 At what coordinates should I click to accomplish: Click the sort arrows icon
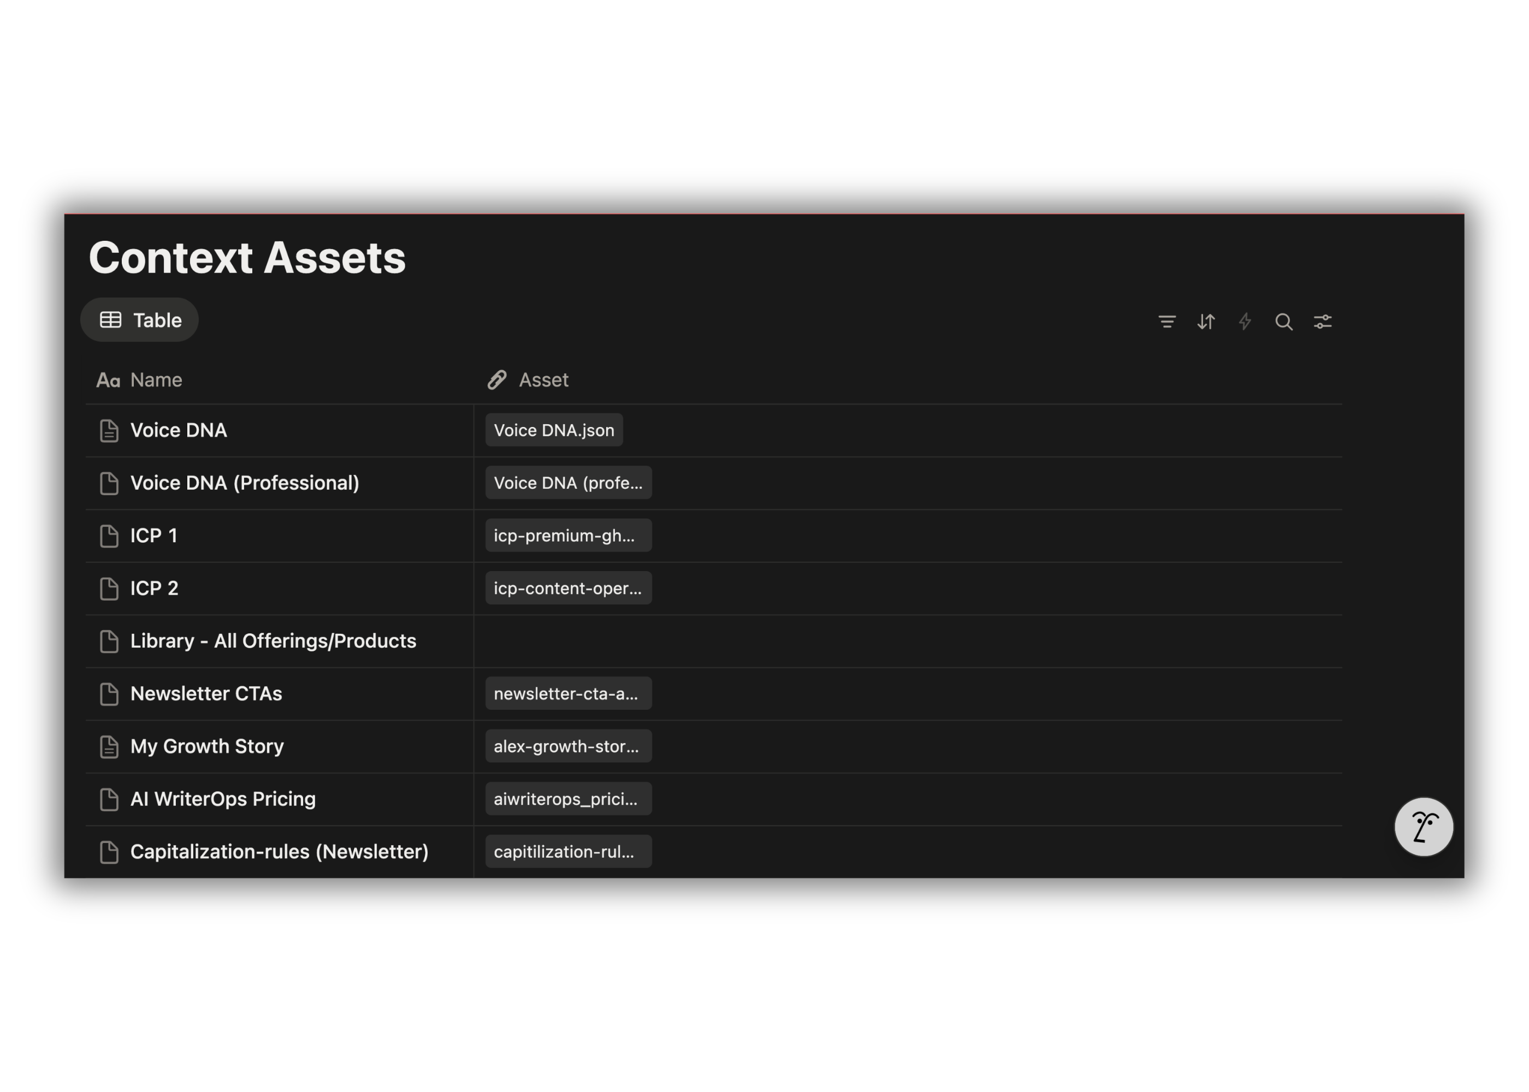coord(1206,322)
